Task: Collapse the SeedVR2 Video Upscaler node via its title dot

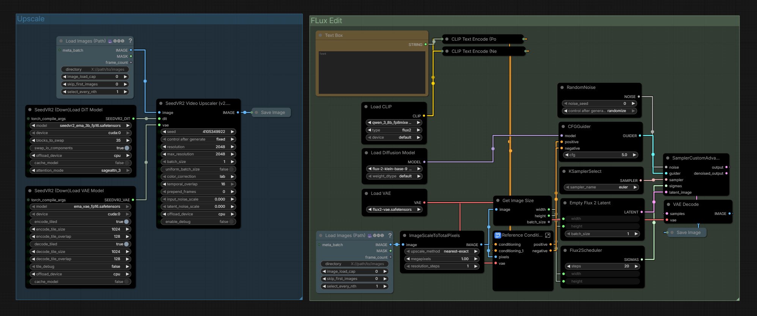Action: tap(161, 103)
